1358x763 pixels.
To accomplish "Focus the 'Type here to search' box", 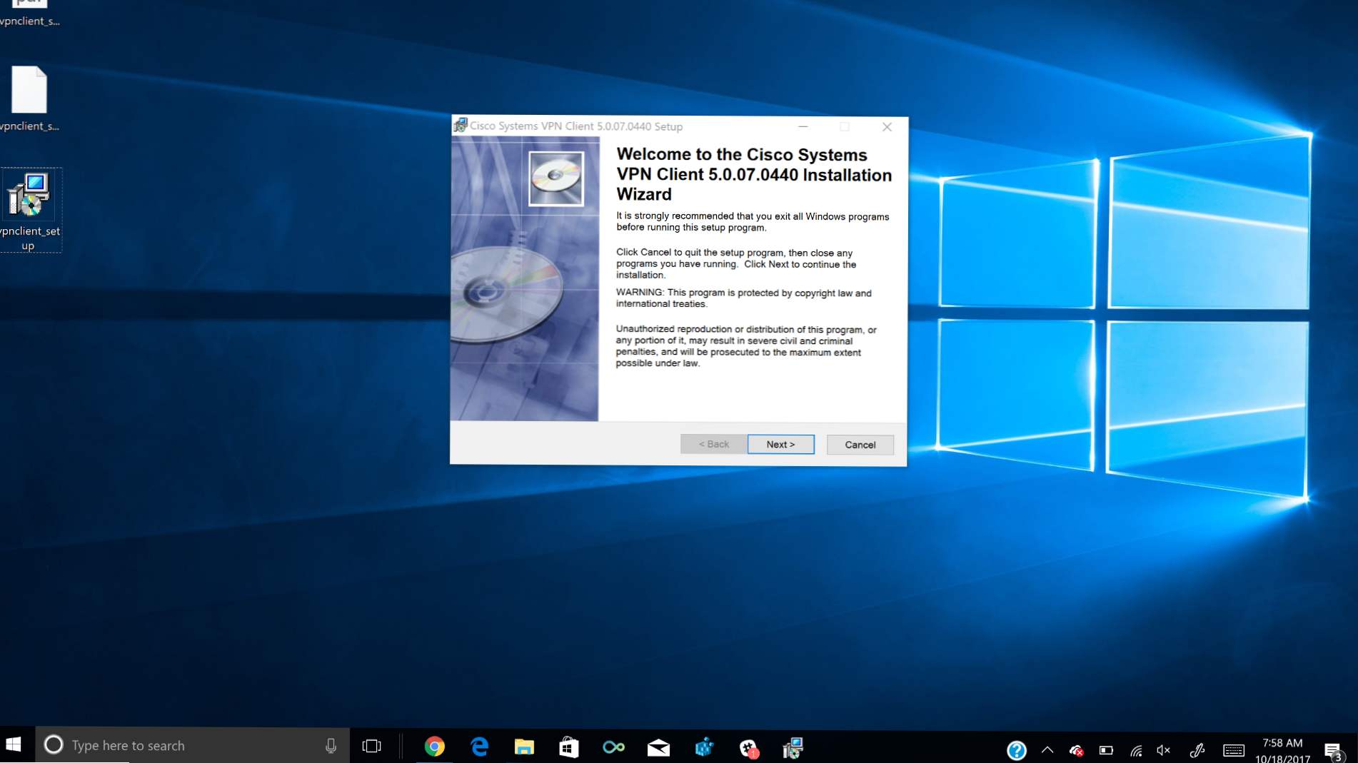I will pos(193,745).
